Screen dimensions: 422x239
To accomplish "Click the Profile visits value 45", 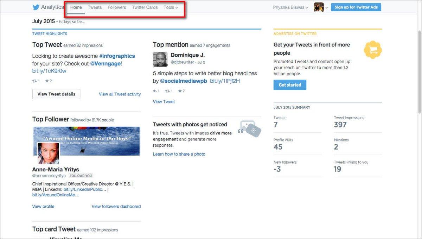I will point(278,147).
